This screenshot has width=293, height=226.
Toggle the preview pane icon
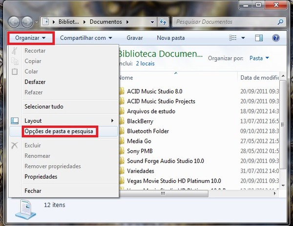259,38
